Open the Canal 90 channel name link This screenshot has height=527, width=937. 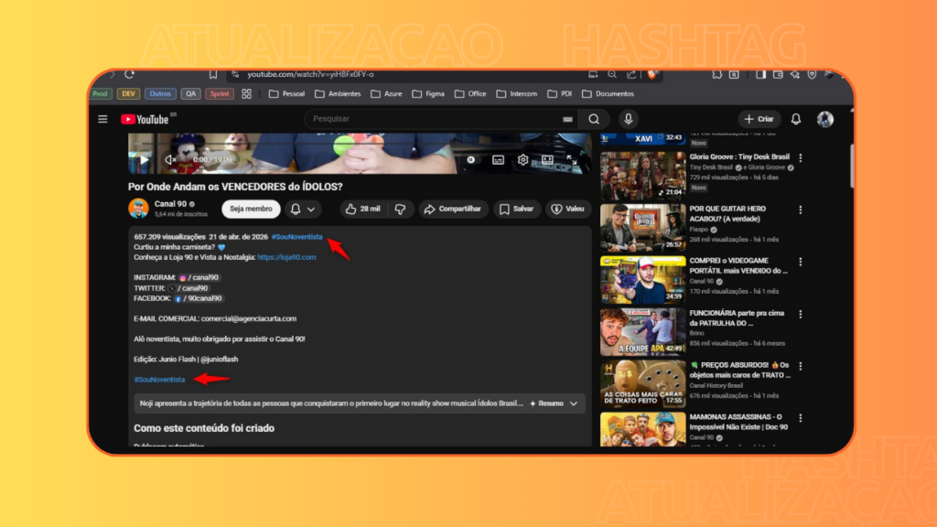tap(170, 204)
